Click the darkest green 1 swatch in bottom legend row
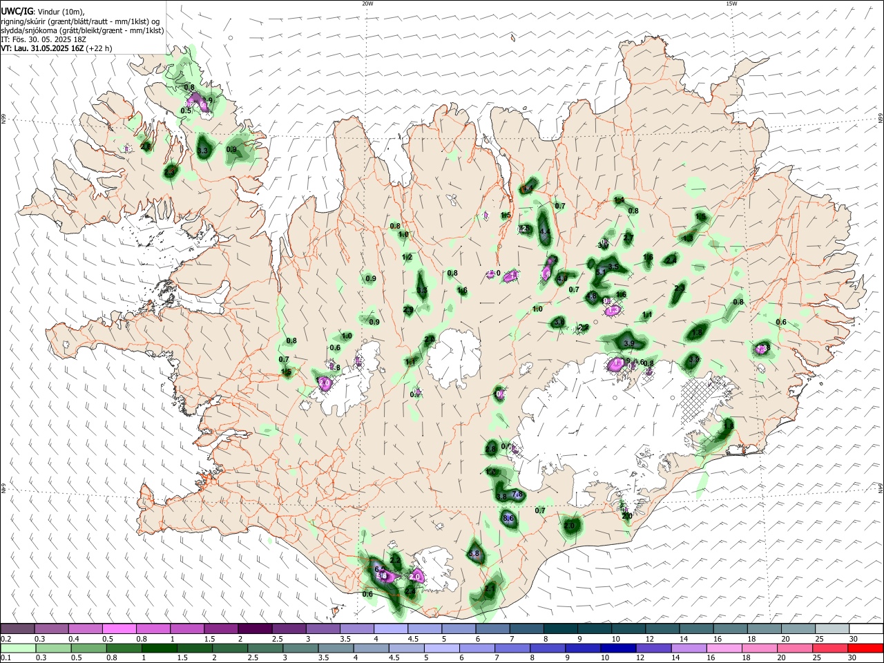This screenshot has width=884, height=663. [x=159, y=648]
